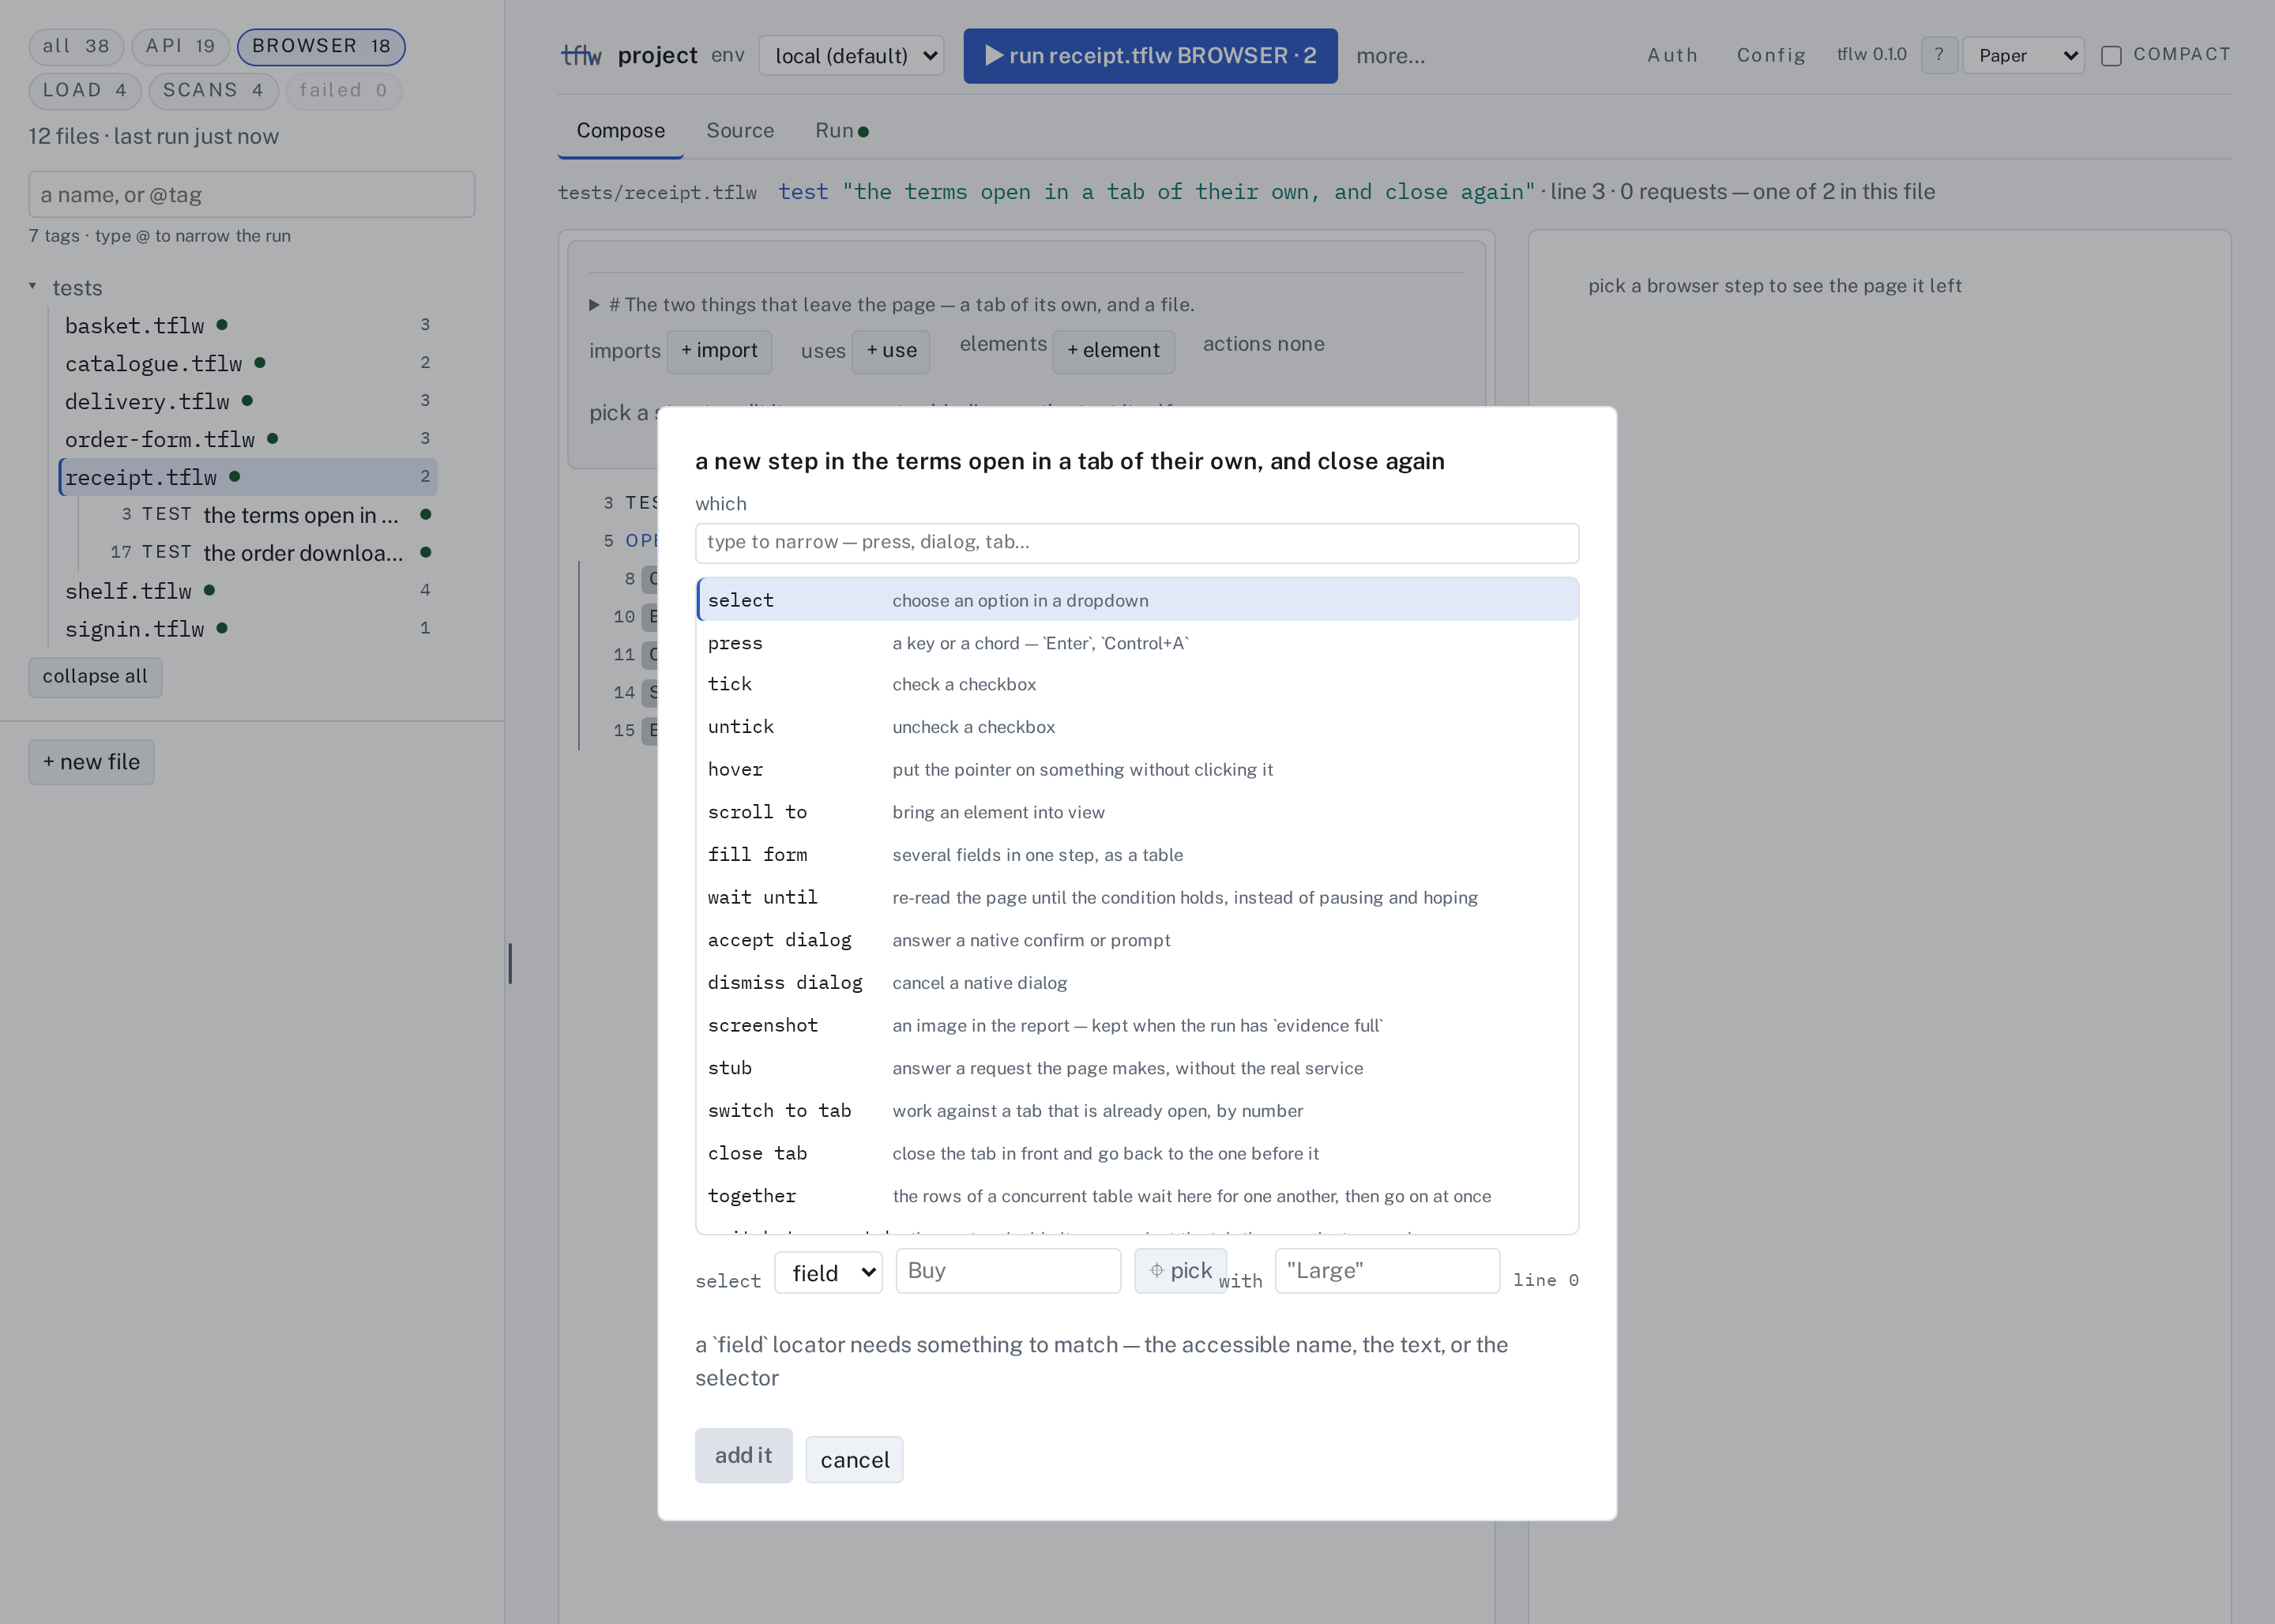
Task: Click the + new file button
Action: pos(91,762)
